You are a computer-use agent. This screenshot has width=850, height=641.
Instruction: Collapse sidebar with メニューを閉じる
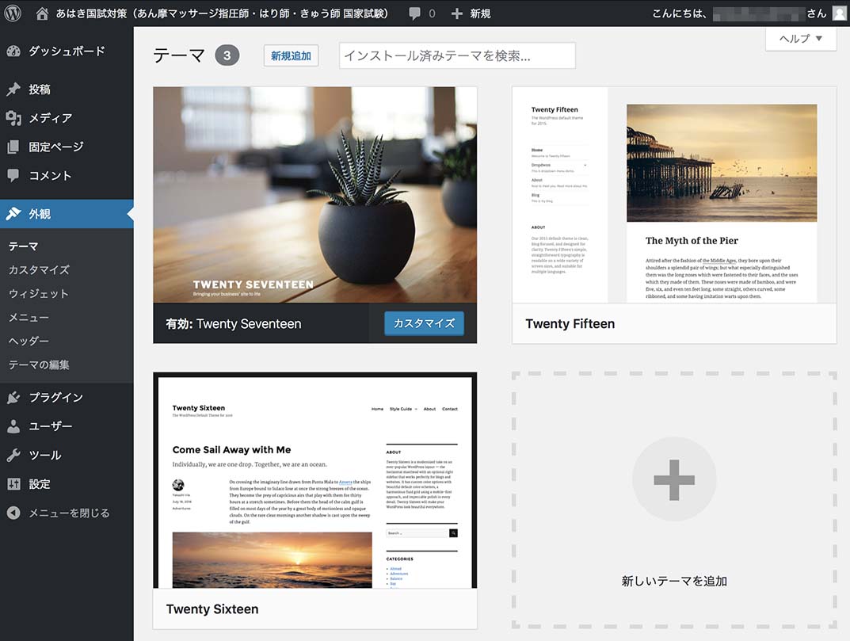click(x=68, y=513)
